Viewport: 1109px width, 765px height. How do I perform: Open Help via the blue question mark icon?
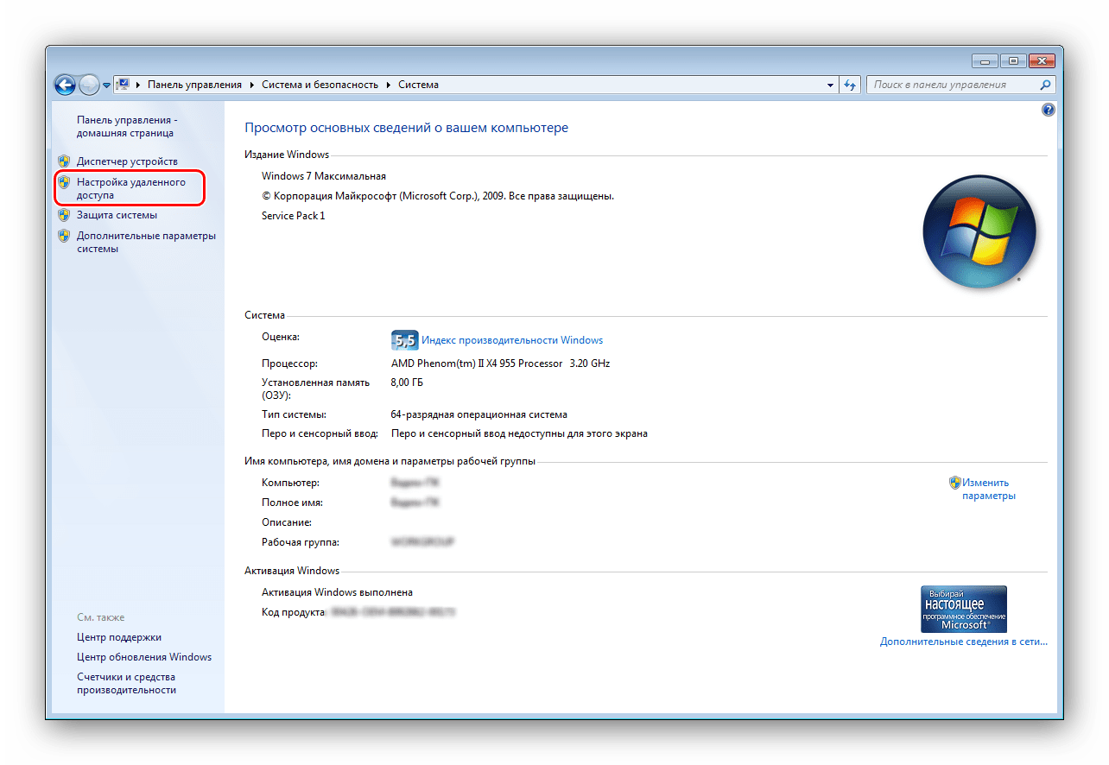pyautogui.click(x=1049, y=110)
